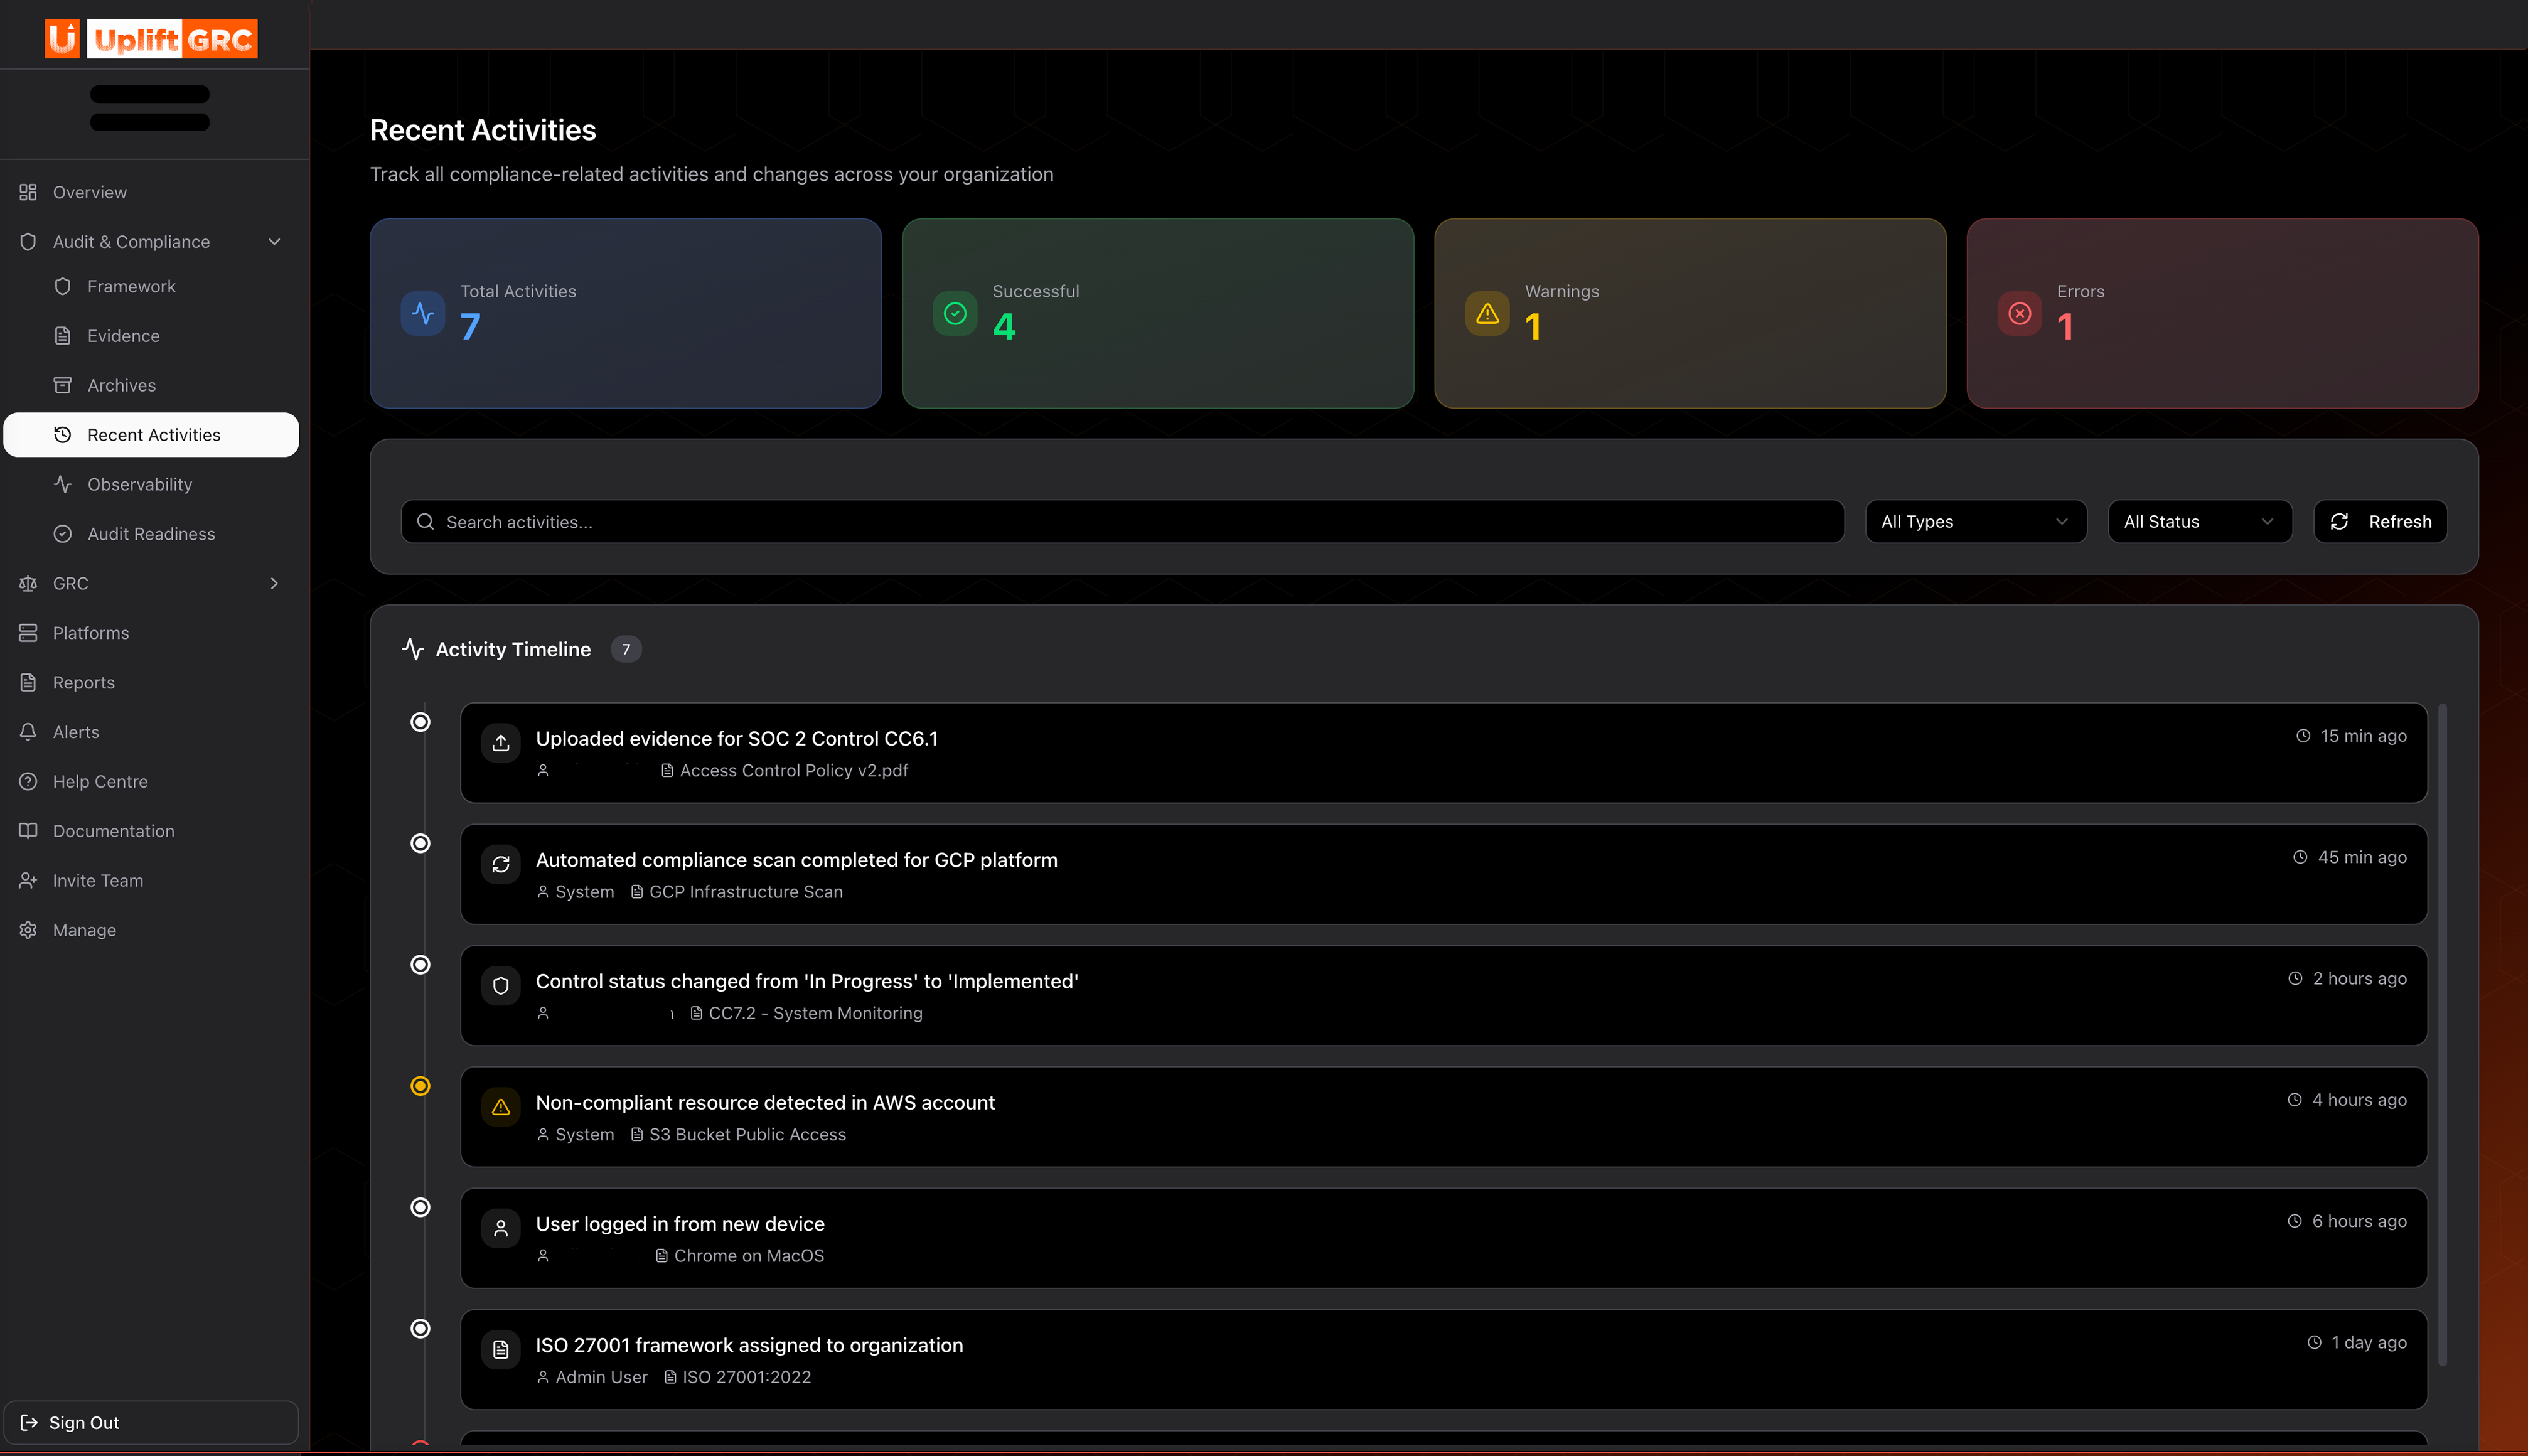Click the search magnifier icon

pyautogui.click(x=425, y=522)
